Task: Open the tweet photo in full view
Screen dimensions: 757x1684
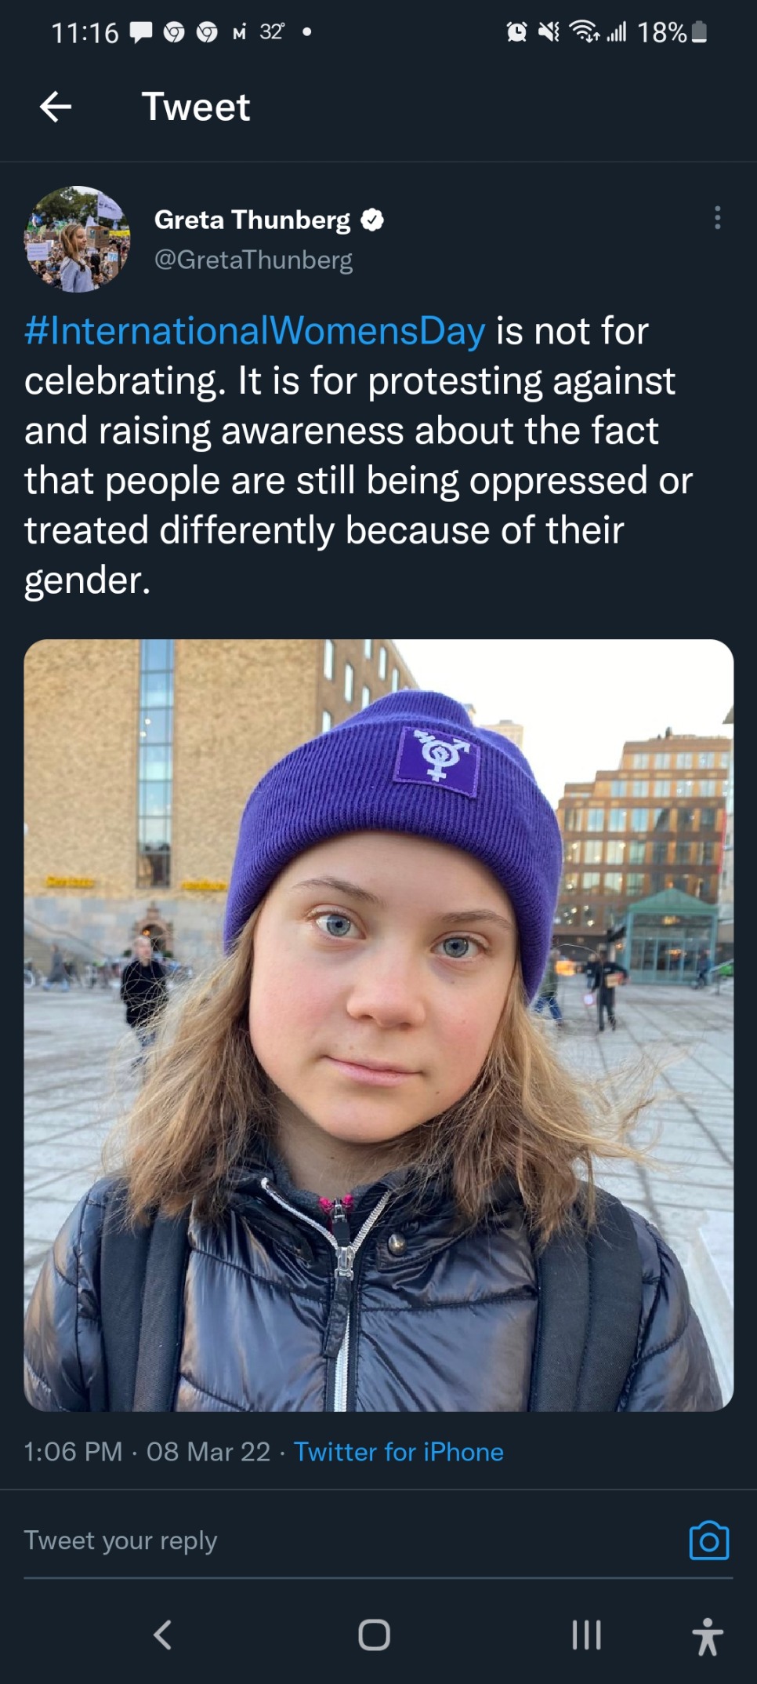Action: (x=378, y=1024)
